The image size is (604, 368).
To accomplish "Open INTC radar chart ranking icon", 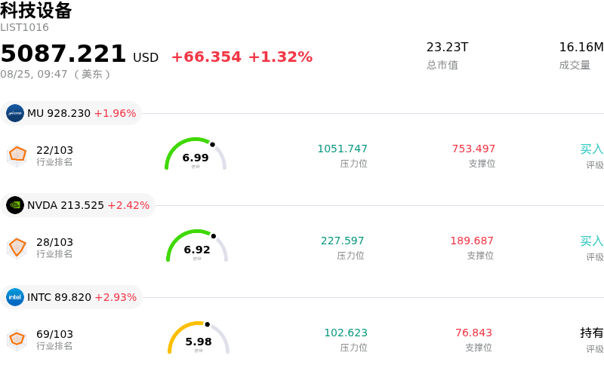I will pos(17,340).
